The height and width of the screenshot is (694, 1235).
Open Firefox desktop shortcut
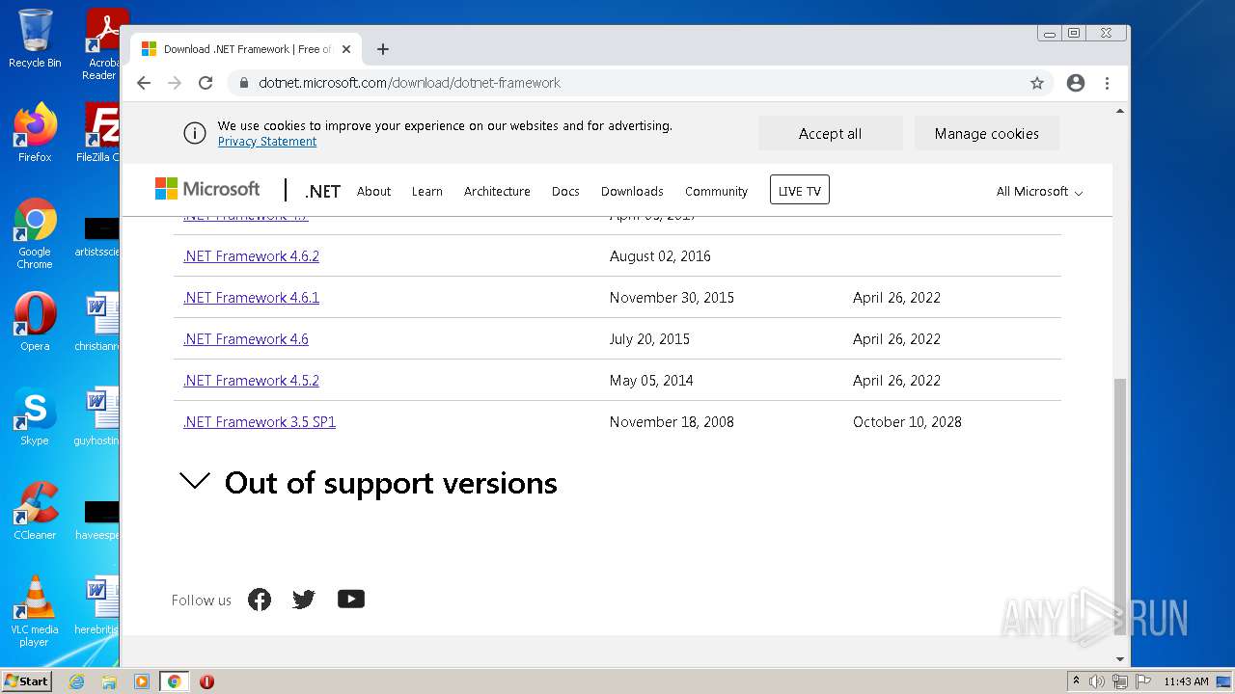tap(35, 133)
